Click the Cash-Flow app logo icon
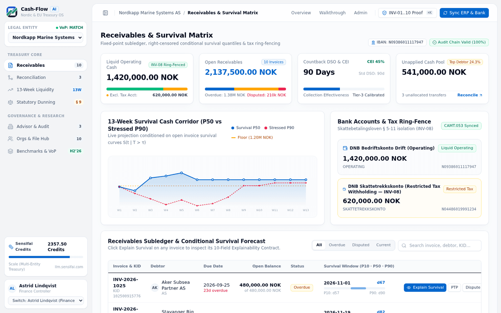The height and width of the screenshot is (313, 501). pyautogui.click(x=12, y=12)
